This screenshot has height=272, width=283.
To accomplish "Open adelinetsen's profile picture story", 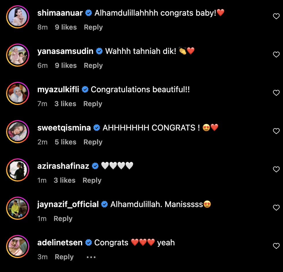I will tap(18, 246).
